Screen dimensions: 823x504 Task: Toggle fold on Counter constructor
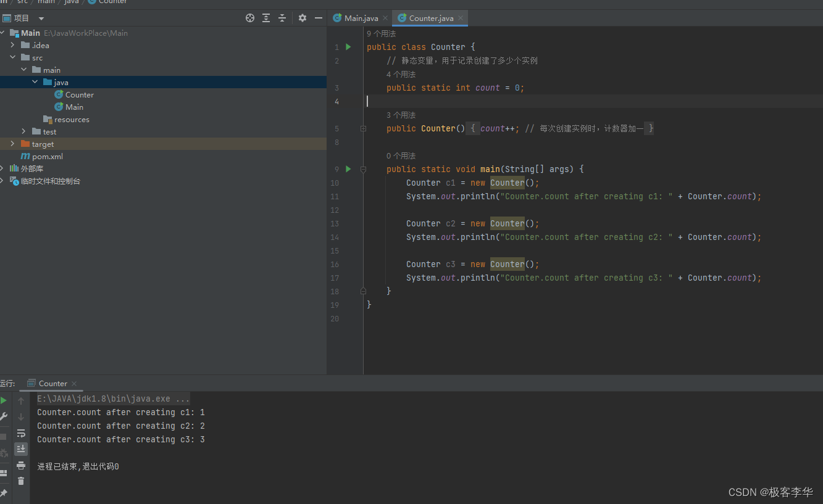pos(363,128)
